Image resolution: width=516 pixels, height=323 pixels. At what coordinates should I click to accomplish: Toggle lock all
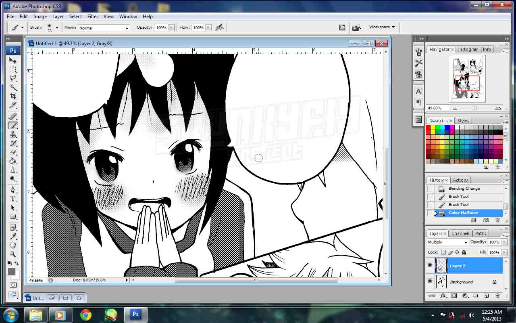coord(464,252)
